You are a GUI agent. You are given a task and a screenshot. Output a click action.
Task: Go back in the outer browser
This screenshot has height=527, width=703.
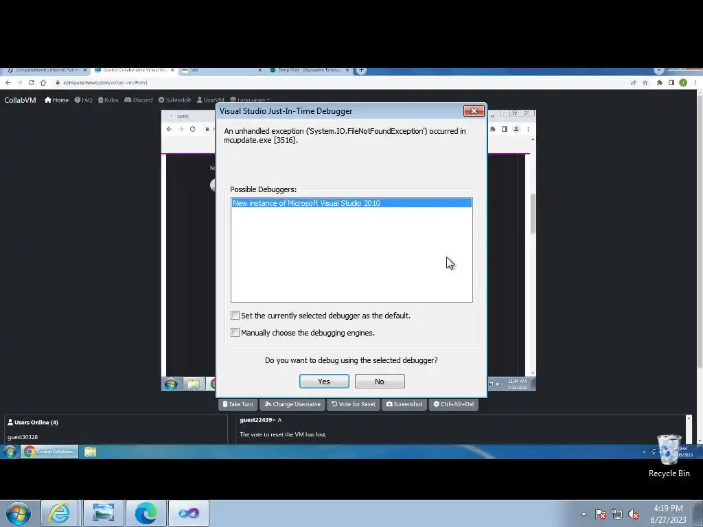pos(8,82)
